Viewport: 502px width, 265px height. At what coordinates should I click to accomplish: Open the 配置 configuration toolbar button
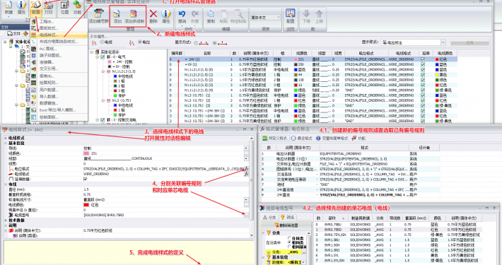tap(35, 8)
